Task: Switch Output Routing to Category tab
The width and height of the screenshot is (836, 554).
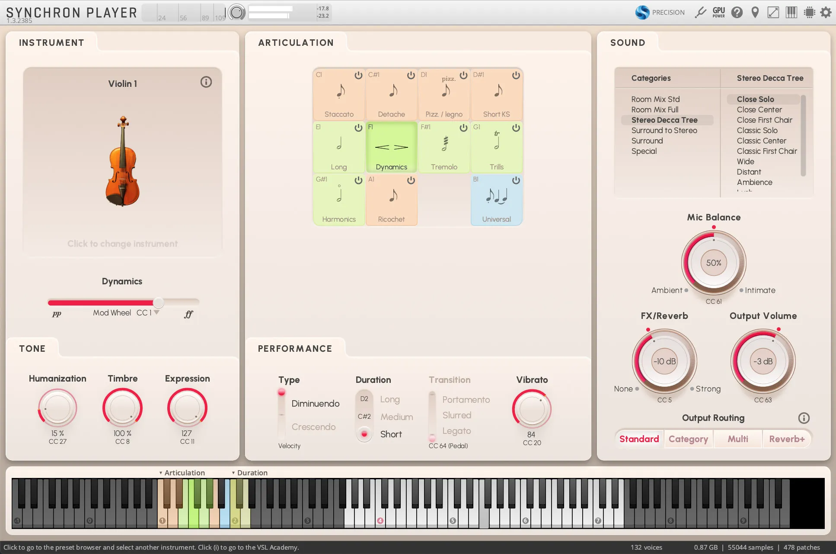Action: (688, 439)
